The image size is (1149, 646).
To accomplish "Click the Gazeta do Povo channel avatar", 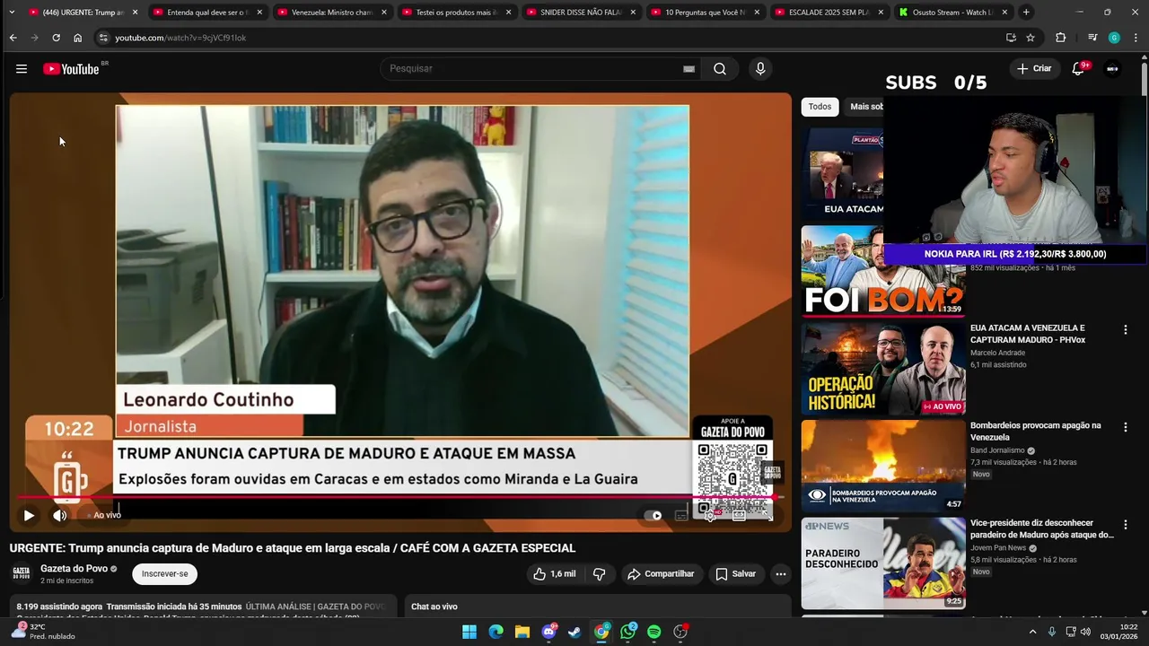I will click(x=21, y=574).
